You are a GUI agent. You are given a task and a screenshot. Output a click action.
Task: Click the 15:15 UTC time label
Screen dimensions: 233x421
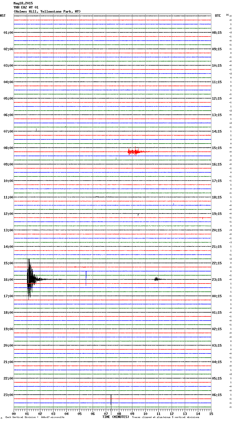click(217, 148)
